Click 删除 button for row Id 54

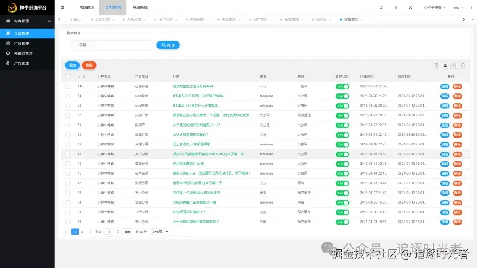pyautogui.click(x=457, y=96)
